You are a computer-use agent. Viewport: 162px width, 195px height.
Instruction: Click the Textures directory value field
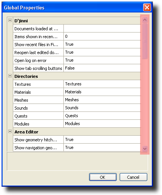click(102, 84)
